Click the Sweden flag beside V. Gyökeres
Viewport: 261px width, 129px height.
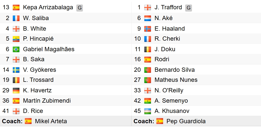click(16, 70)
